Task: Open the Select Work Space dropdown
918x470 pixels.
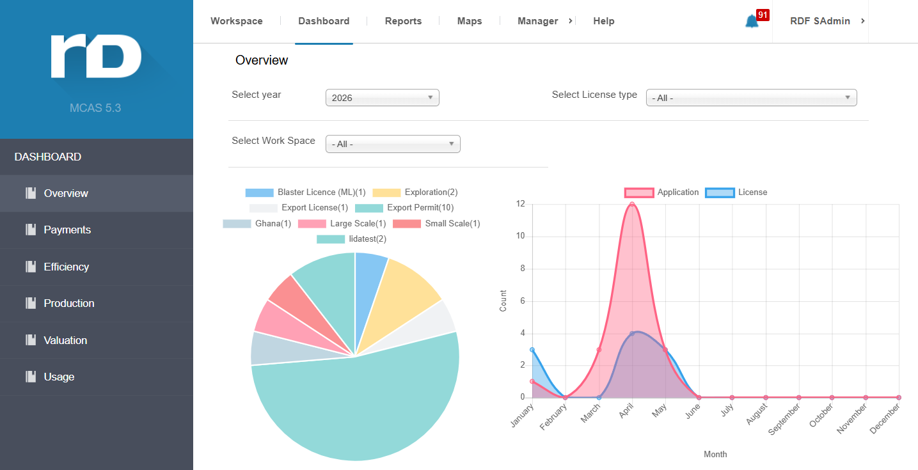Action: [393, 144]
